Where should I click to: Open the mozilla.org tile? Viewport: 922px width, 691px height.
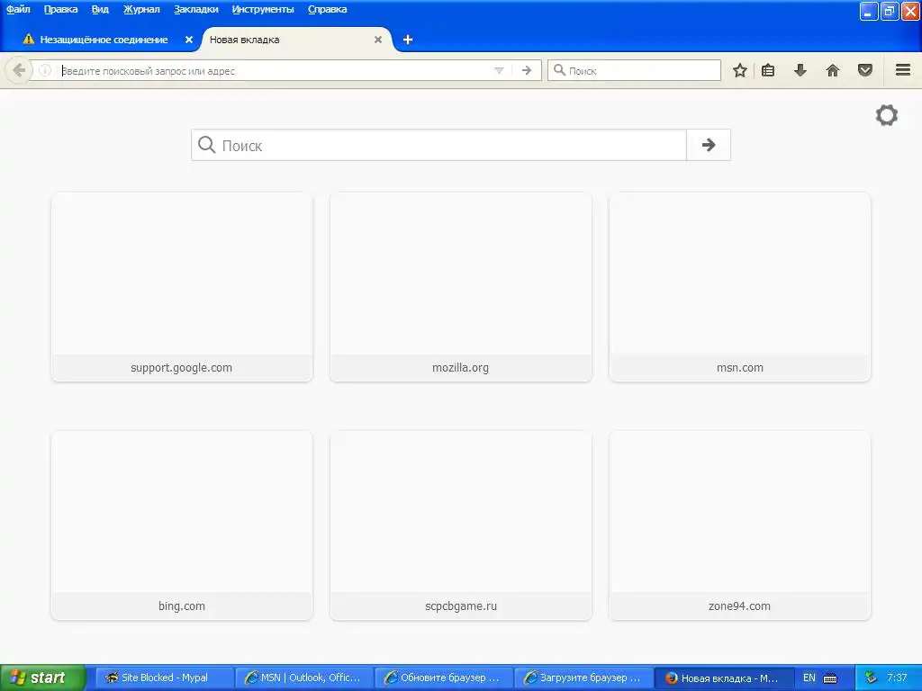[460, 287]
